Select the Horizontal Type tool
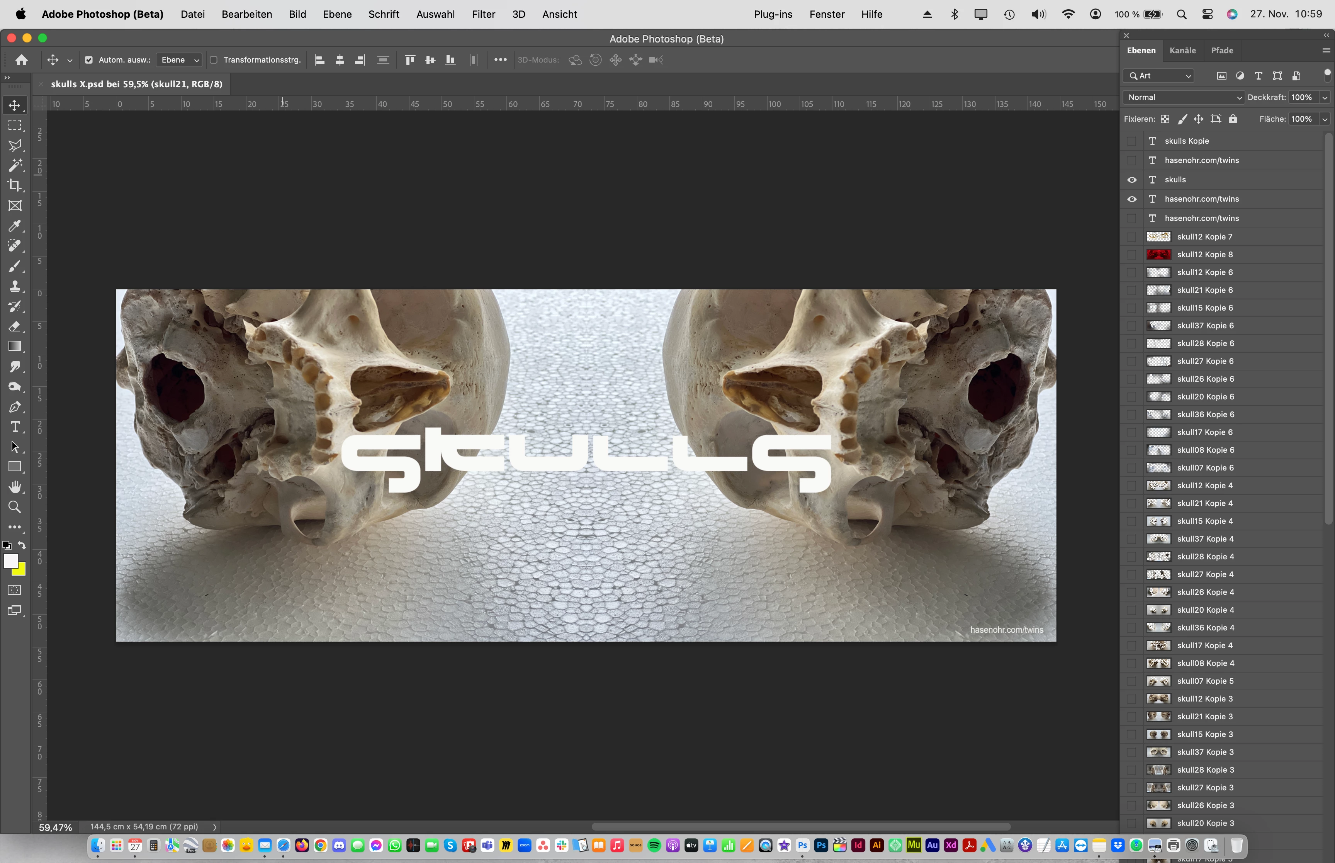The image size is (1335, 863). (15, 427)
